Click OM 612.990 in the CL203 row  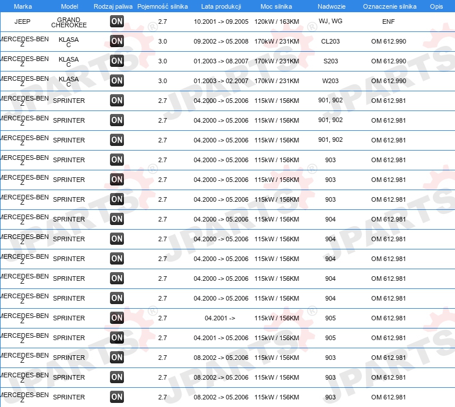tap(389, 41)
